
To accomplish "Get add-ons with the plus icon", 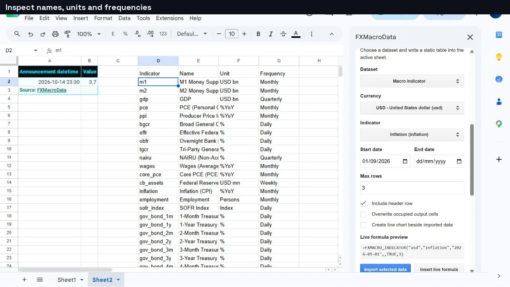I will tap(499, 159).
